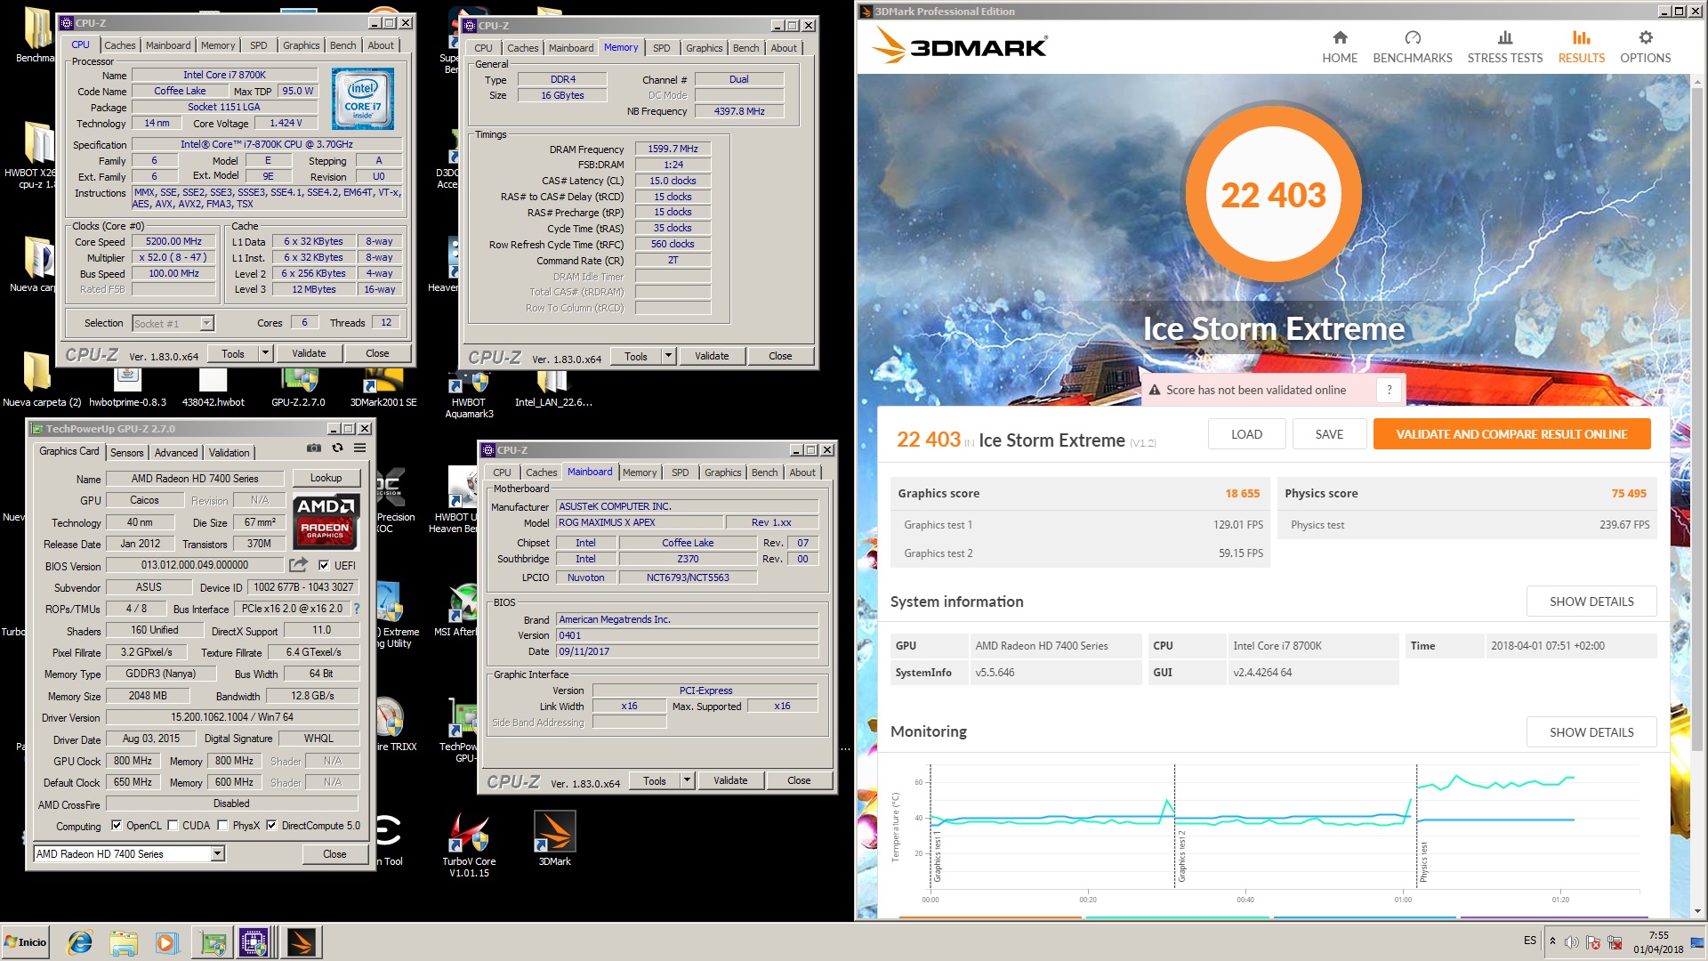Toggle the UEFI checkbox in GPU-Z
Viewport: 1708px width, 961px height.
pyautogui.click(x=324, y=565)
